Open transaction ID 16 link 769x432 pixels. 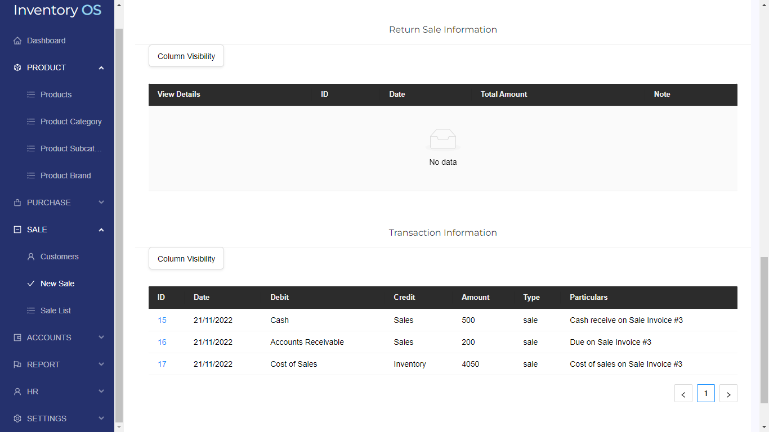[x=162, y=342]
